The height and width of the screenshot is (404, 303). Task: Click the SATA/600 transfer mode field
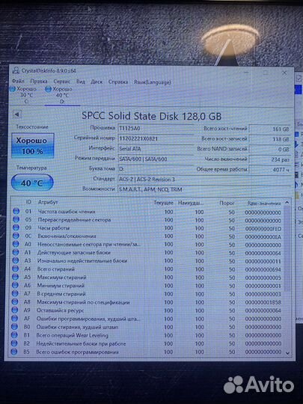click(156, 159)
